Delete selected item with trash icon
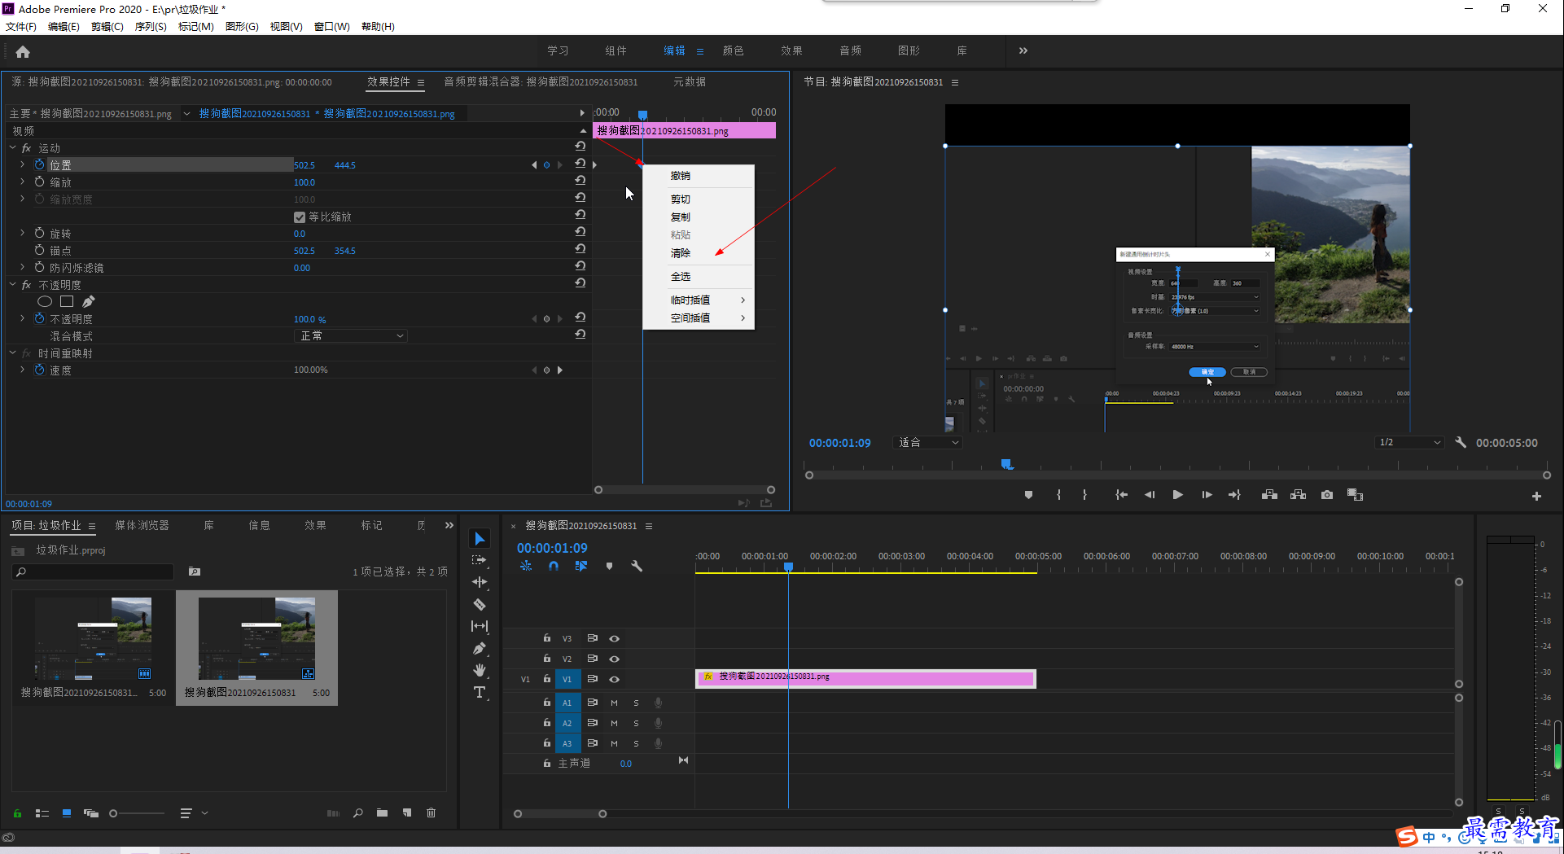This screenshot has width=1564, height=854. 432,812
